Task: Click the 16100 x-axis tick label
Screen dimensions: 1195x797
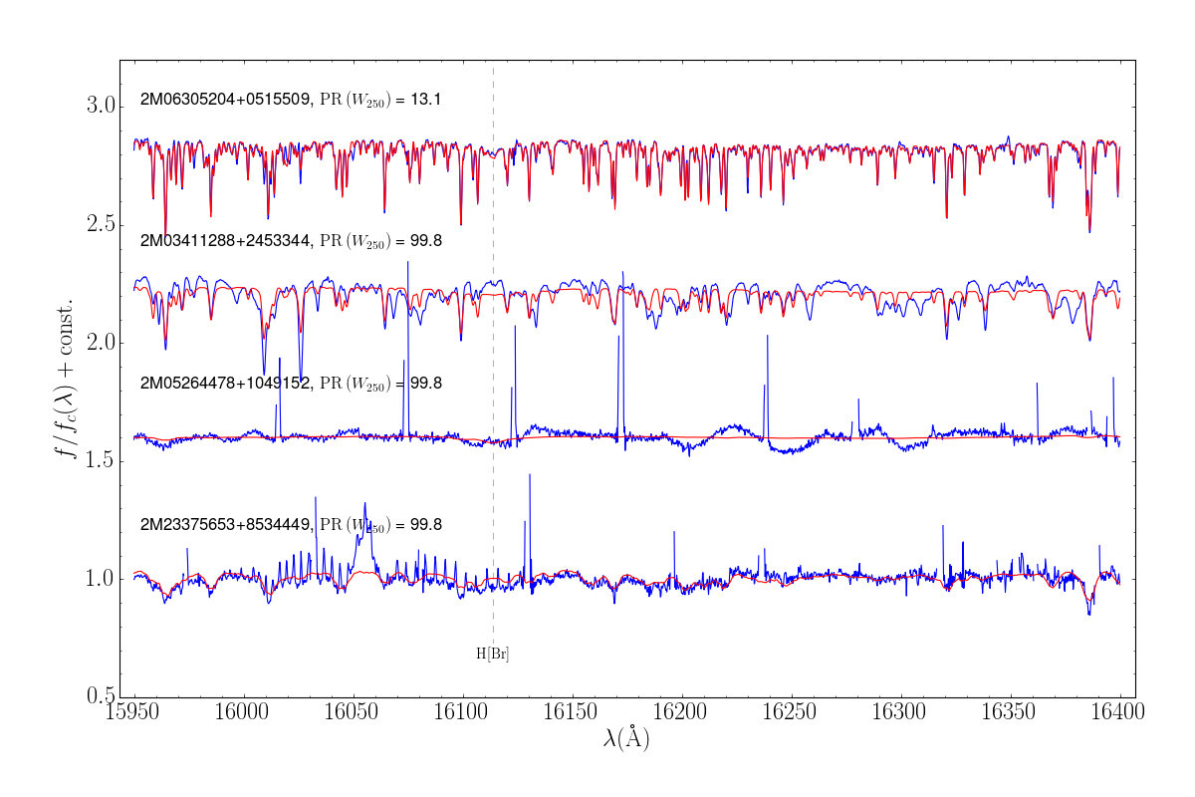Action: point(463,713)
